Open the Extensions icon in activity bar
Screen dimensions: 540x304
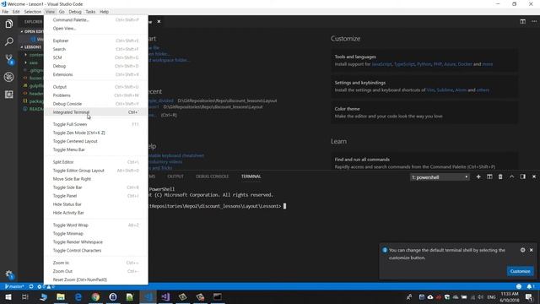(9, 95)
